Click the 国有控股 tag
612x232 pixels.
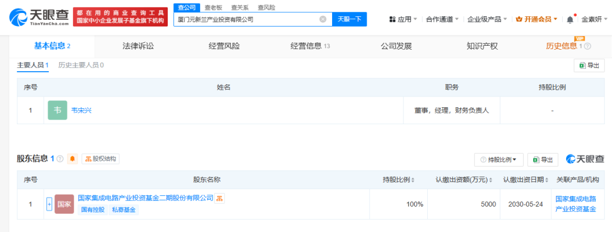point(93,210)
